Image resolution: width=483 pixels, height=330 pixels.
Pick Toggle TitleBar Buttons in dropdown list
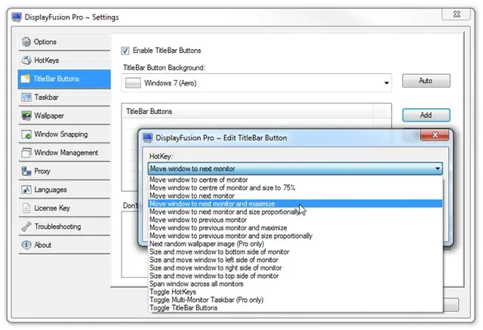point(295,308)
